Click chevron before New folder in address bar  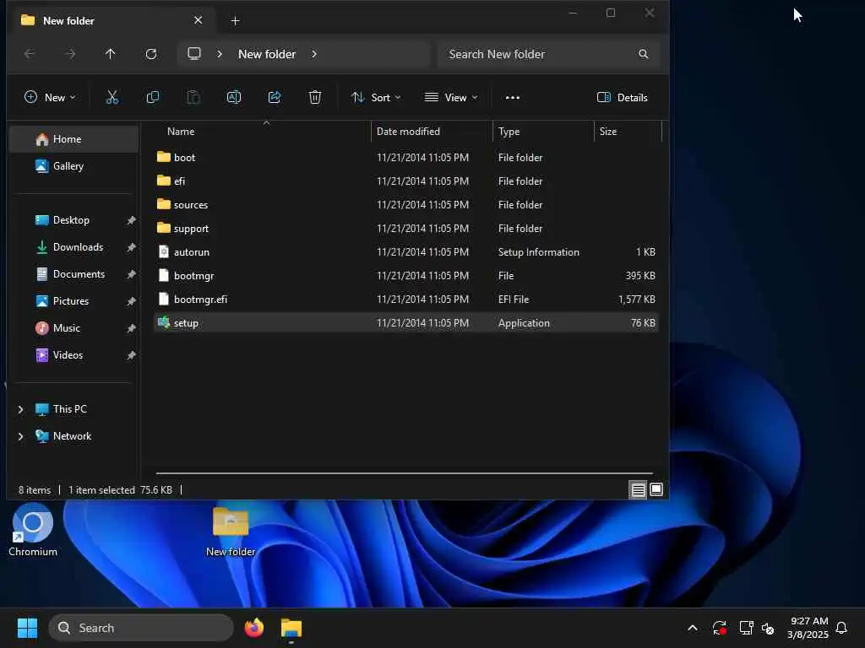(x=220, y=54)
